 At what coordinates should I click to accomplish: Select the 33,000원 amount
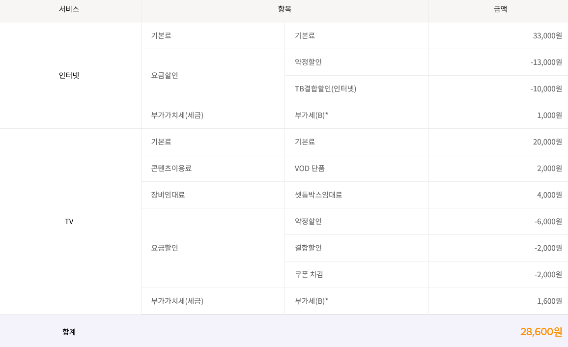pyautogui.click(x=547, y=35)
